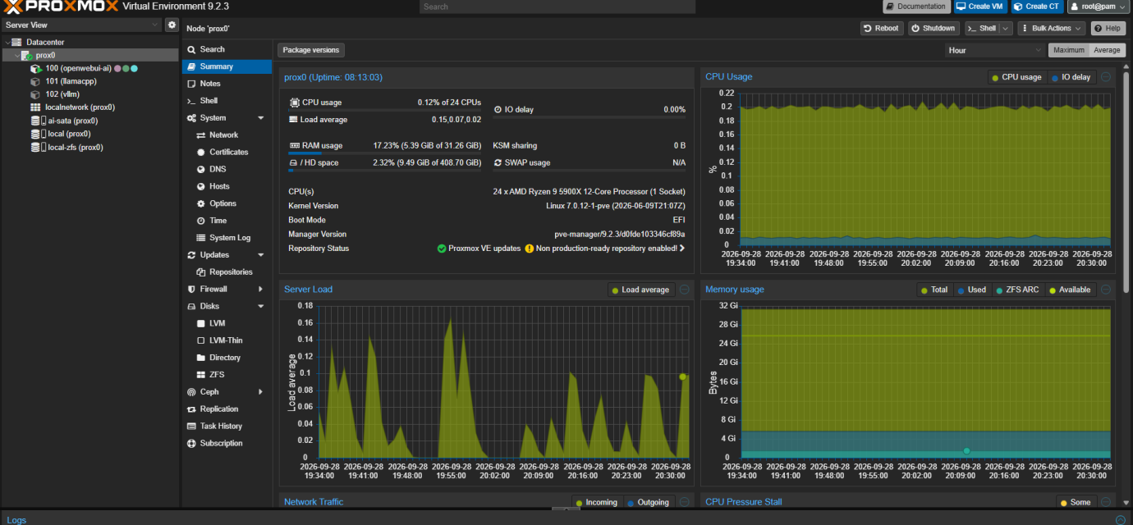This screenshot has height=525, width=1133.
Task: Click the Package versions button
Action: (x=310, y=50)
